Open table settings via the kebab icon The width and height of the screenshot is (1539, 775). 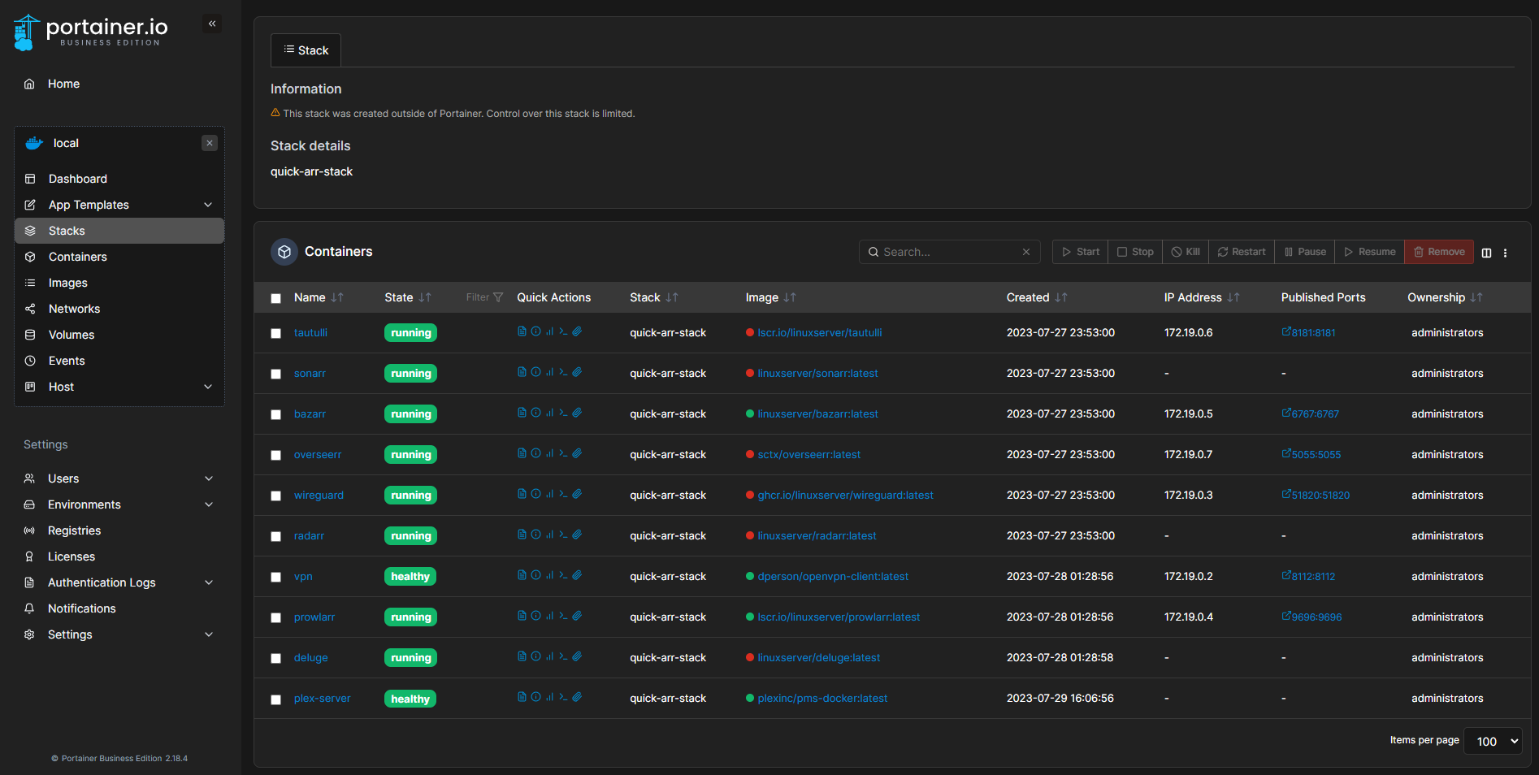click(x=1506, y=253)
